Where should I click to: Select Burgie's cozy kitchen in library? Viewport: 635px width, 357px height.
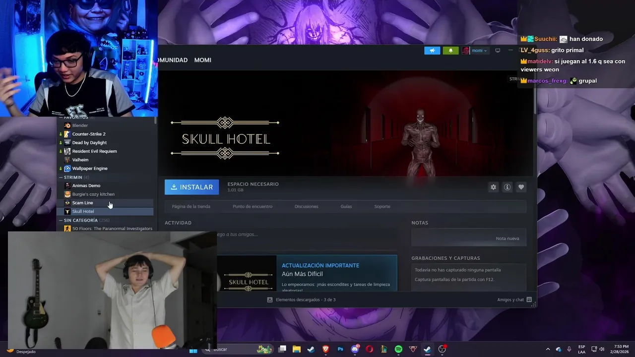[x=106, y=194]
